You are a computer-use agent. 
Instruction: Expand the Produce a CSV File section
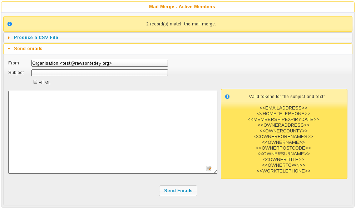tap(36, 37)
